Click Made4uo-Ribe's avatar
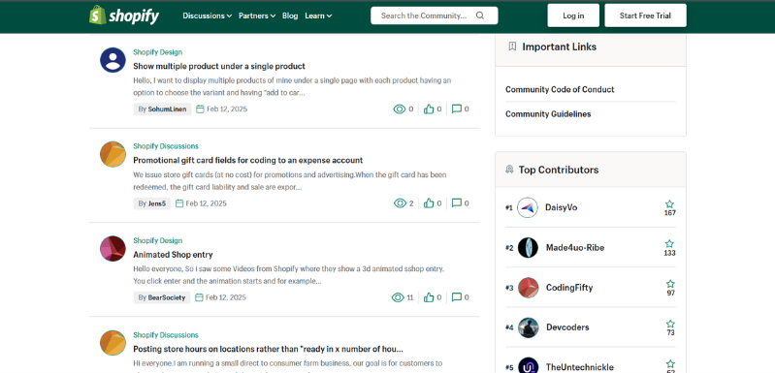Viewport: 775px width, 373px height. pos(528,248)
